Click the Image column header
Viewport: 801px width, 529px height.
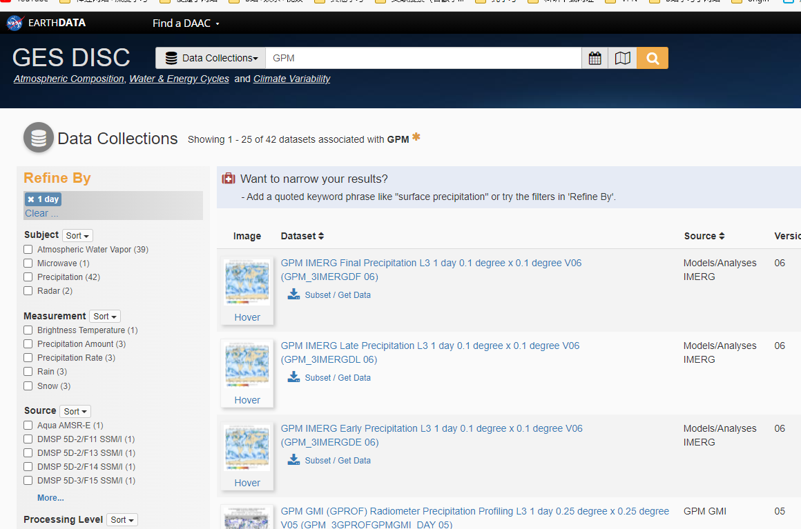[247, 236]
